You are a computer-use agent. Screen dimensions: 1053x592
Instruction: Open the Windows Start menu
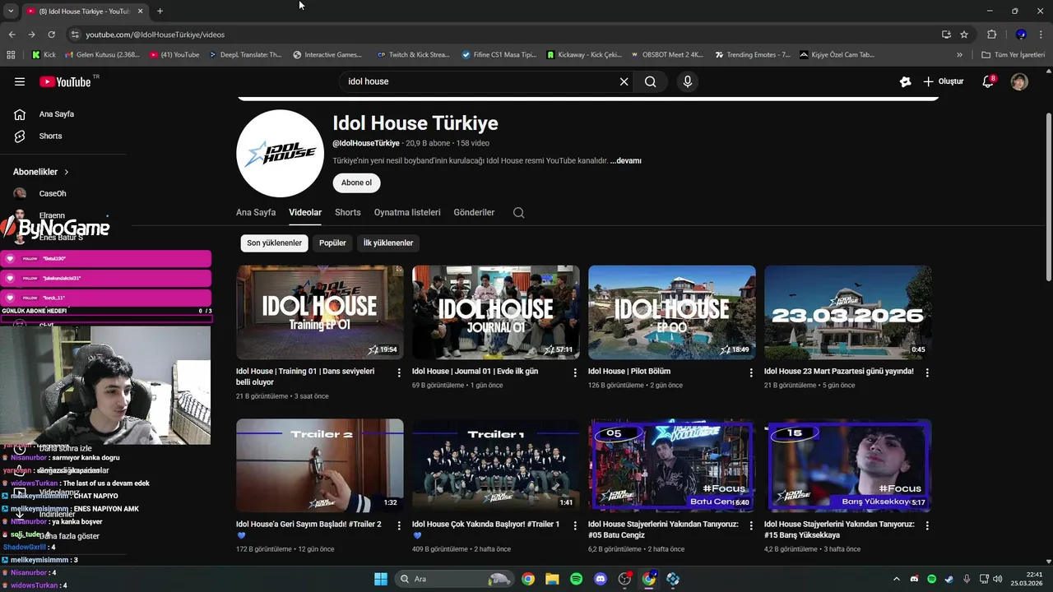point(381,579)
